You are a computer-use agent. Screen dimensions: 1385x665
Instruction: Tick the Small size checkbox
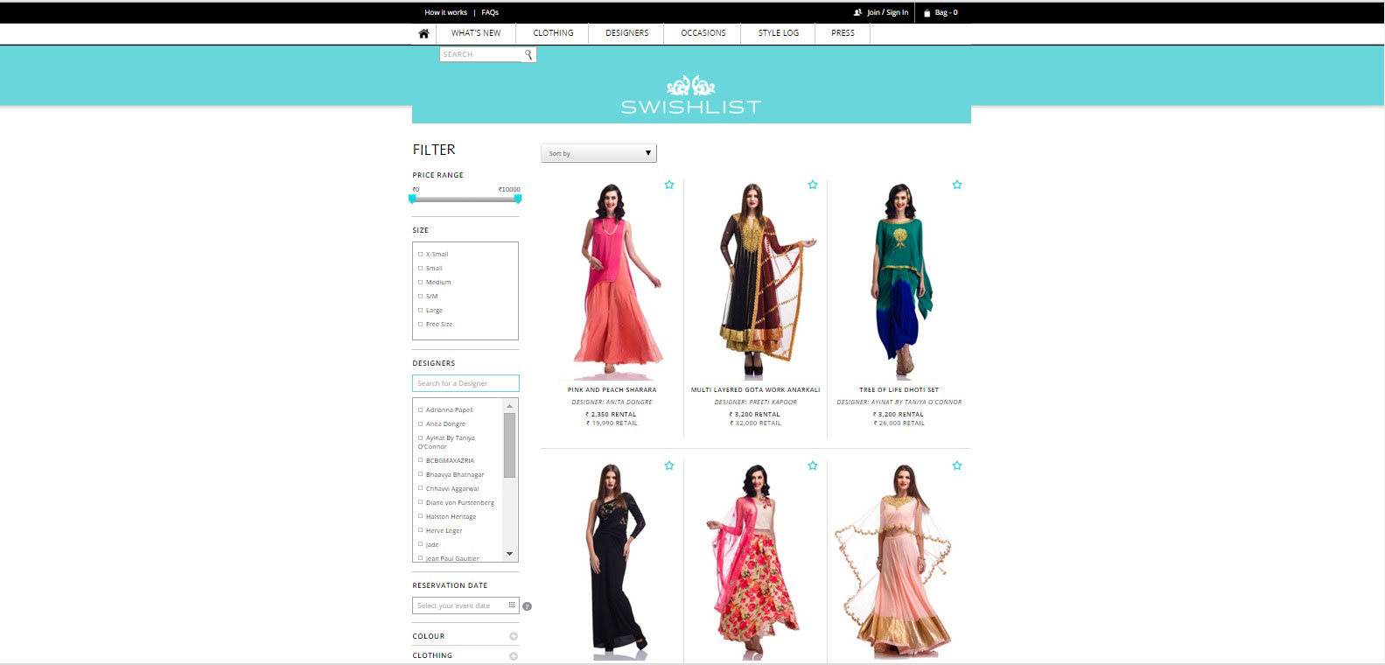point(420,268)
